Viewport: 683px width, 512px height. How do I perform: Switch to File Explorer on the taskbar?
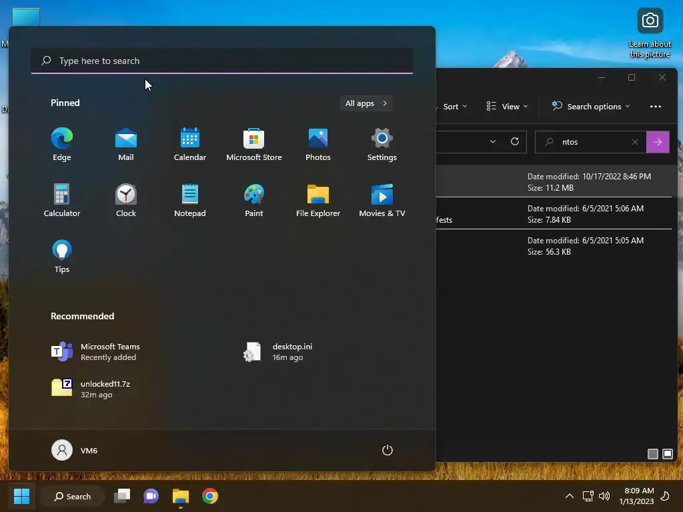[180, 496]
